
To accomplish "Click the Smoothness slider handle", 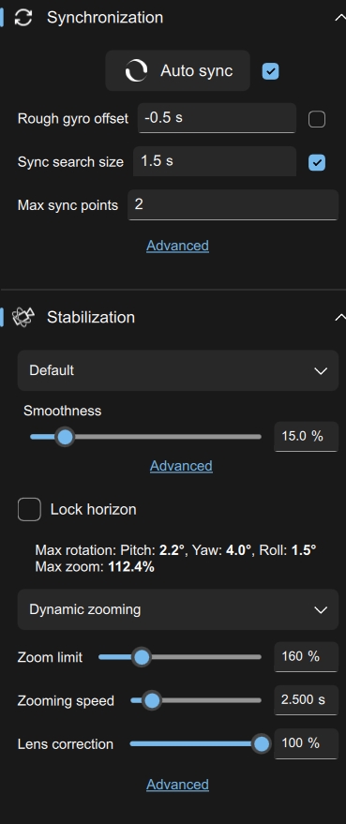I will [65, 437].
